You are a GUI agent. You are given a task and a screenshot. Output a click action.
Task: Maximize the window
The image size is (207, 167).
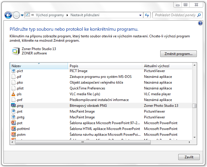pos(186,5)
